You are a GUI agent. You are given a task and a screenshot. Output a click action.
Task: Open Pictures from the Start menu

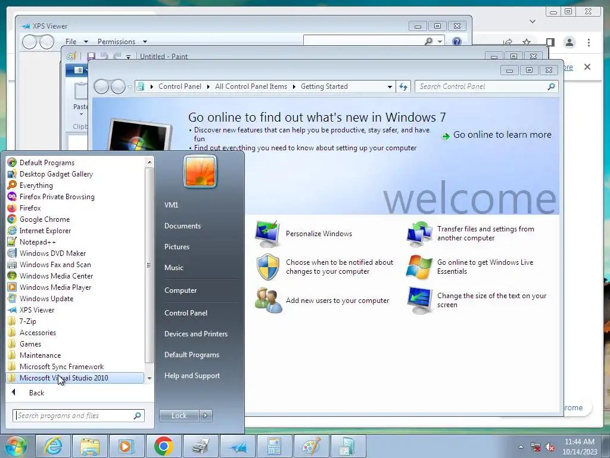pyautogui.click(x=176, y=247)
